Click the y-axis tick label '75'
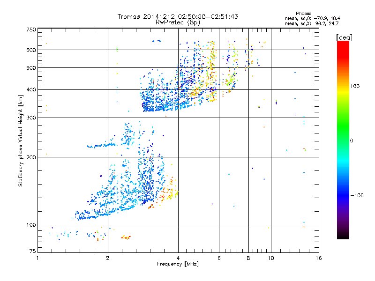Image resolution: width=375 pixels, height=281 pixels. coord(33,251)
